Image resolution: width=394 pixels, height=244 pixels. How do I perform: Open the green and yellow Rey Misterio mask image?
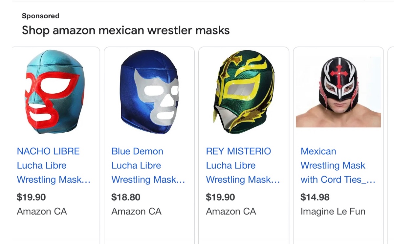[244, 92]
